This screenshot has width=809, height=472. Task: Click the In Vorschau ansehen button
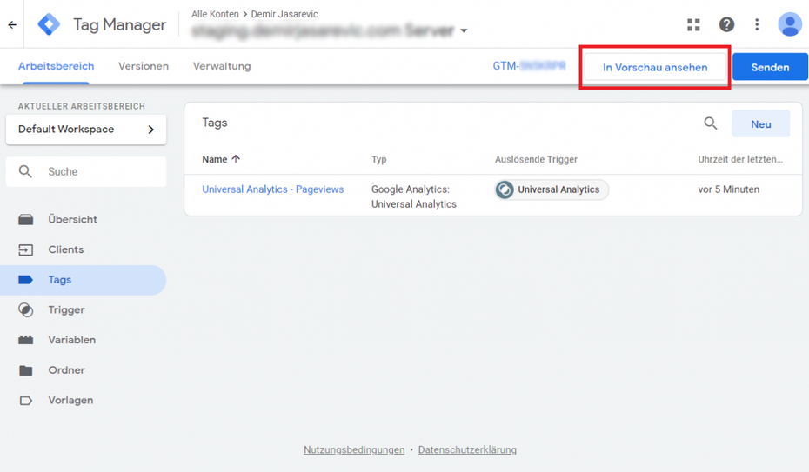pos(655,68)
